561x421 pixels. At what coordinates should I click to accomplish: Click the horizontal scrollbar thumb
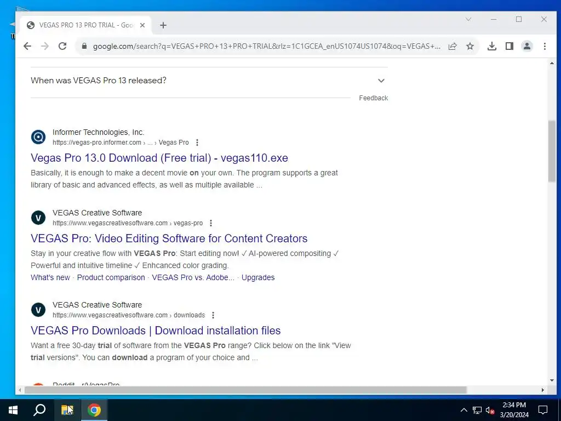[x=245, y=390]
